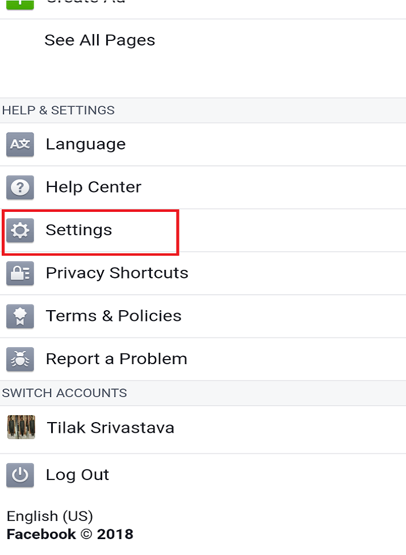Select the Log Out text
The image size is (406, 555).
point(77,475)
